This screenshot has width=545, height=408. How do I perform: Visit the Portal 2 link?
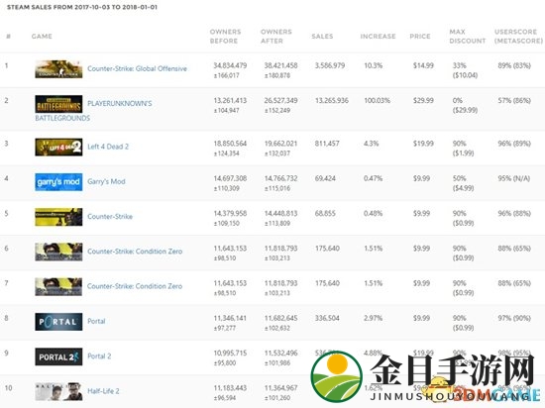tap(99, 356)
